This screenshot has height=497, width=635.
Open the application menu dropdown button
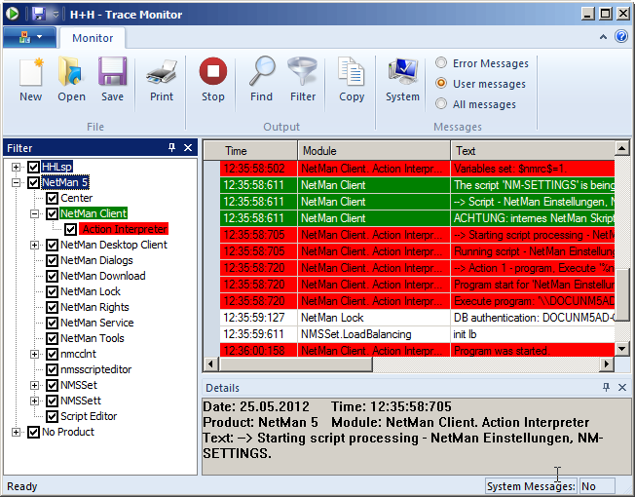(29, 37)
